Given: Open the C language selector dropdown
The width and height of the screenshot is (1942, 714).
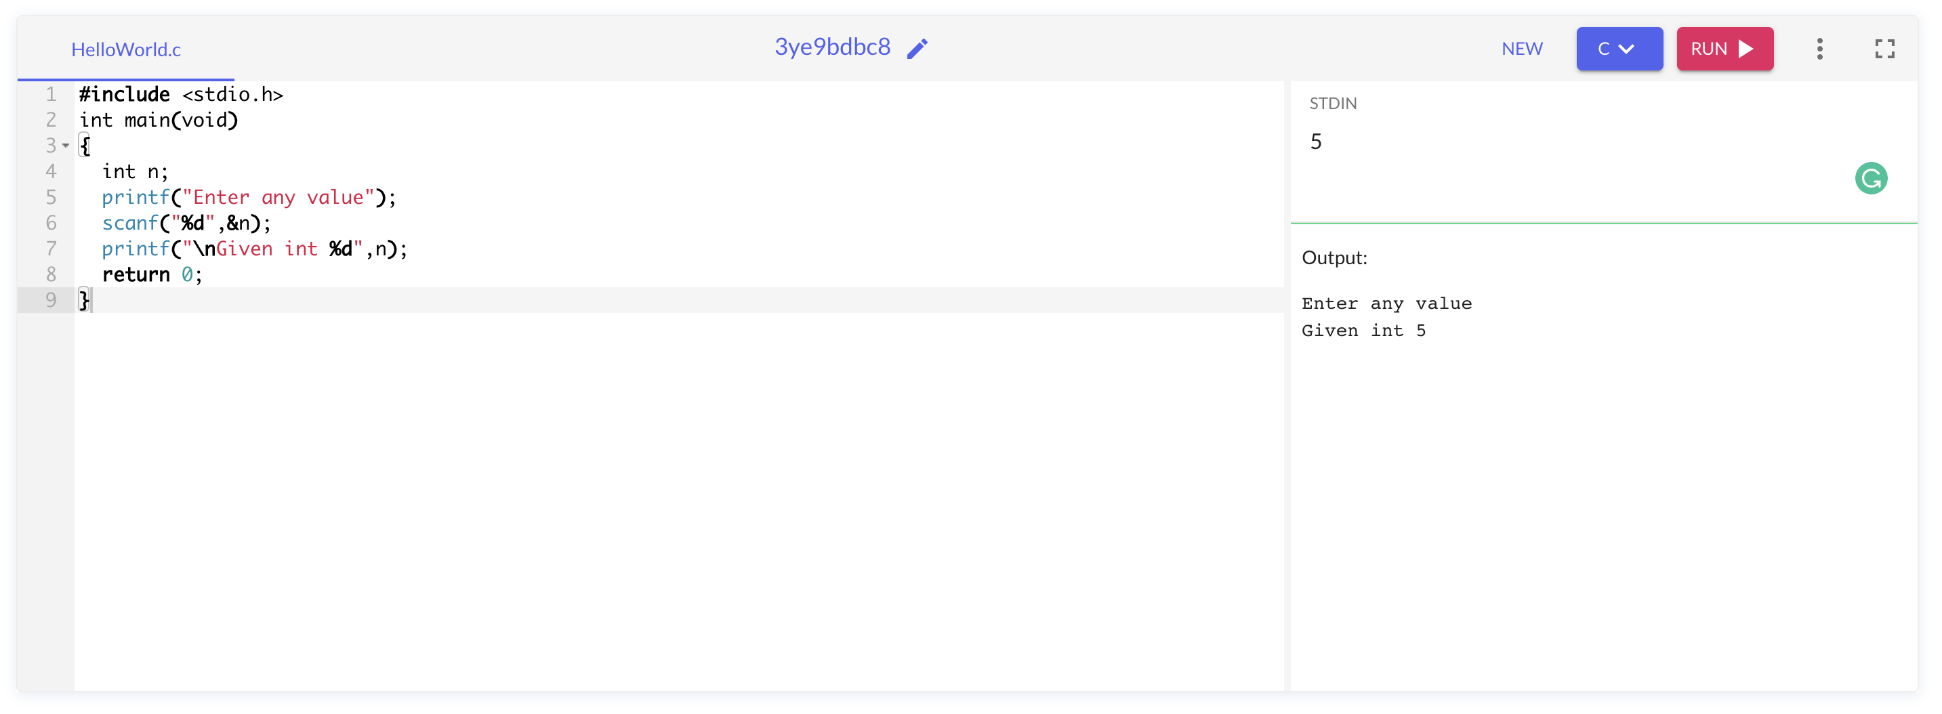Looking at the screenshot, I should tap(1619, 48).
